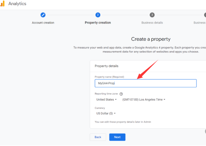Screen dimensions: 206x146
Task: Click the pencil icon for Account creation step
Action: click(43, 15)
